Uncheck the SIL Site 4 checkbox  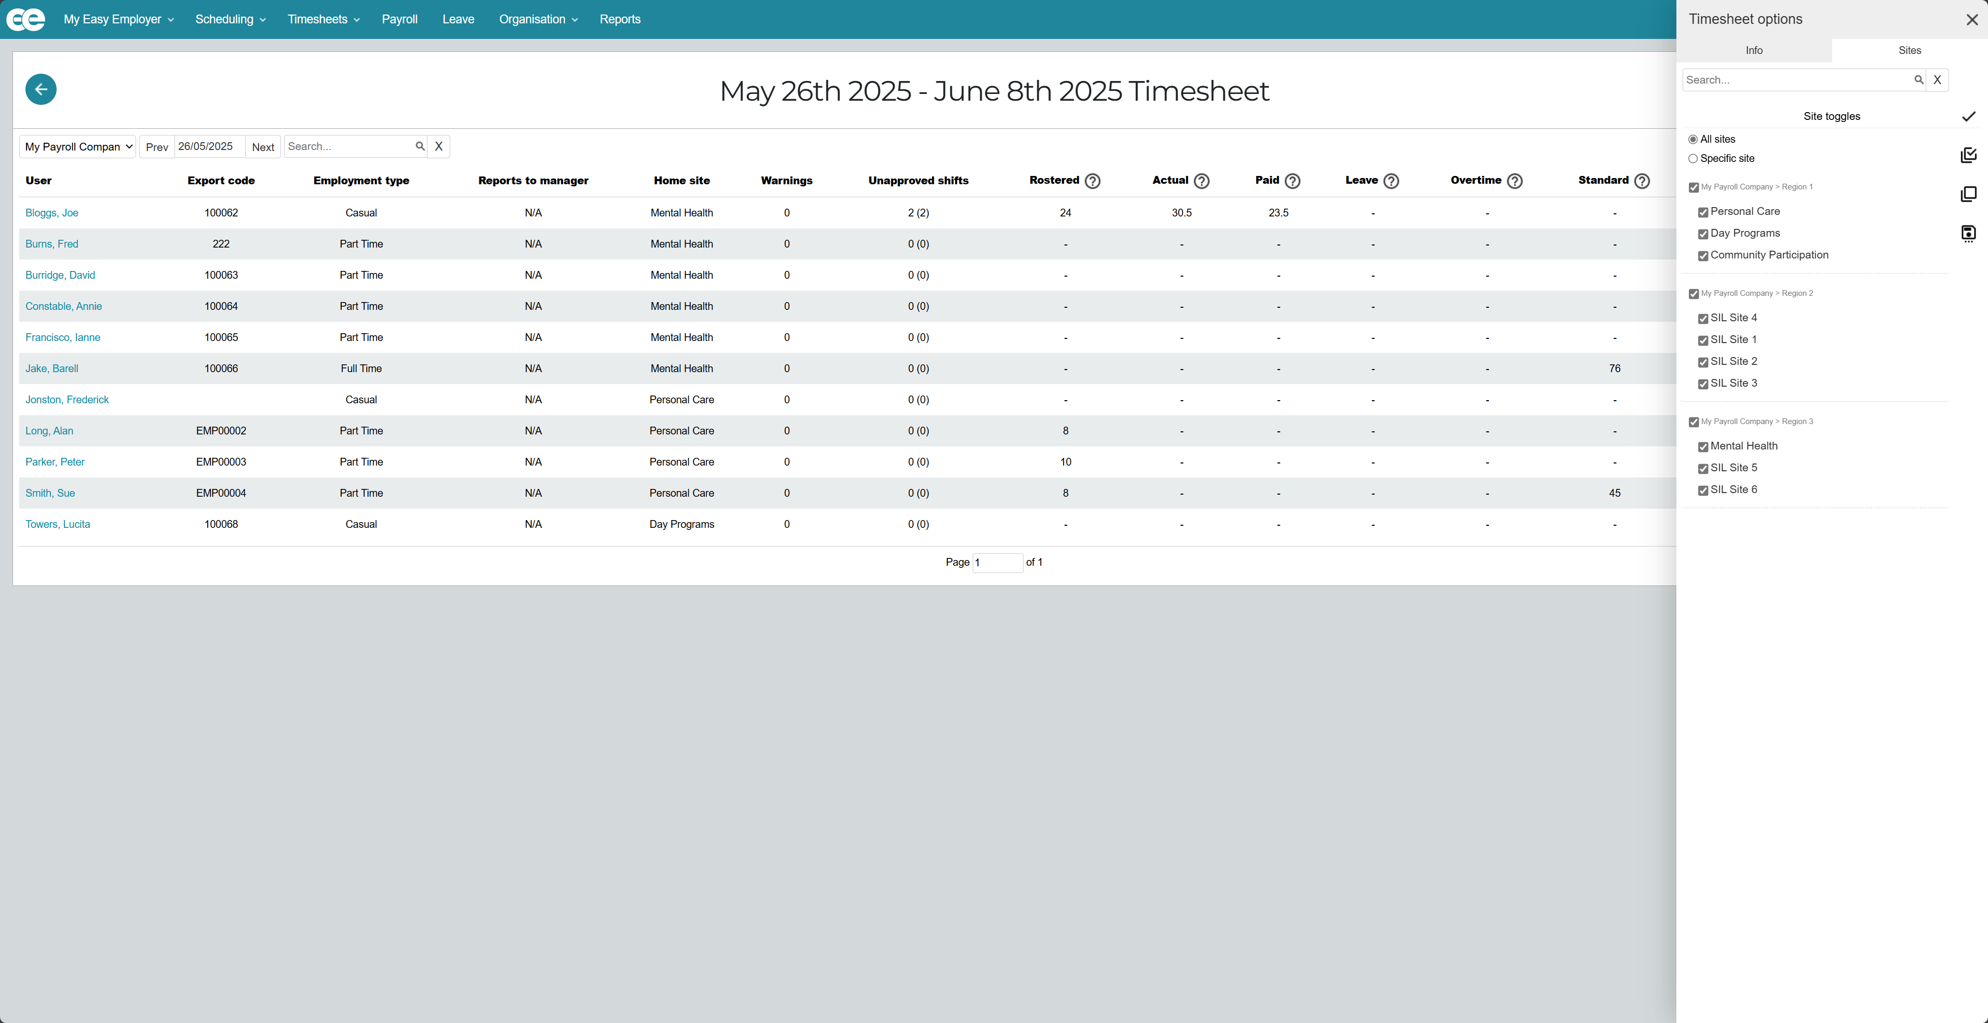coord(1703,319)
